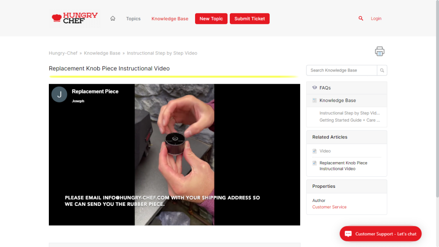
Task: Click the red search magnifier in header
Action: coord(361,18)
